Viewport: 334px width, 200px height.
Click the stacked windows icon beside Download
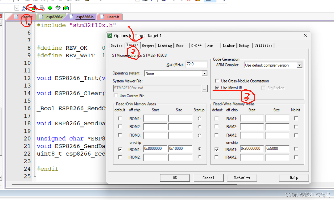[42, 8]
